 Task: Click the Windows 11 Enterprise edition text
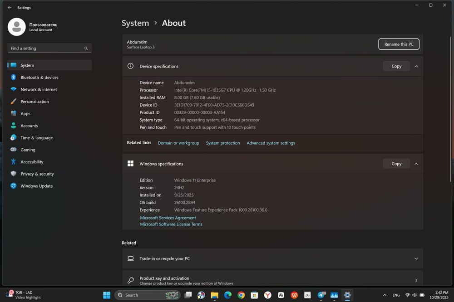(195, 180)
